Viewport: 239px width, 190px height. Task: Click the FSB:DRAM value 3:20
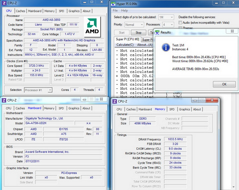[x=175, y=144]
